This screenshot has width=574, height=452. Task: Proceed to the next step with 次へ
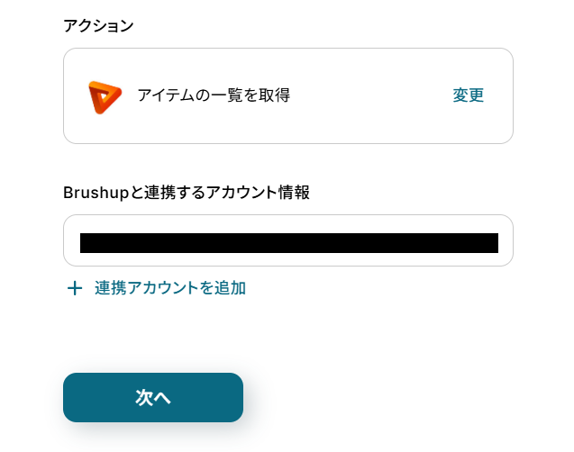coord(153,397)
